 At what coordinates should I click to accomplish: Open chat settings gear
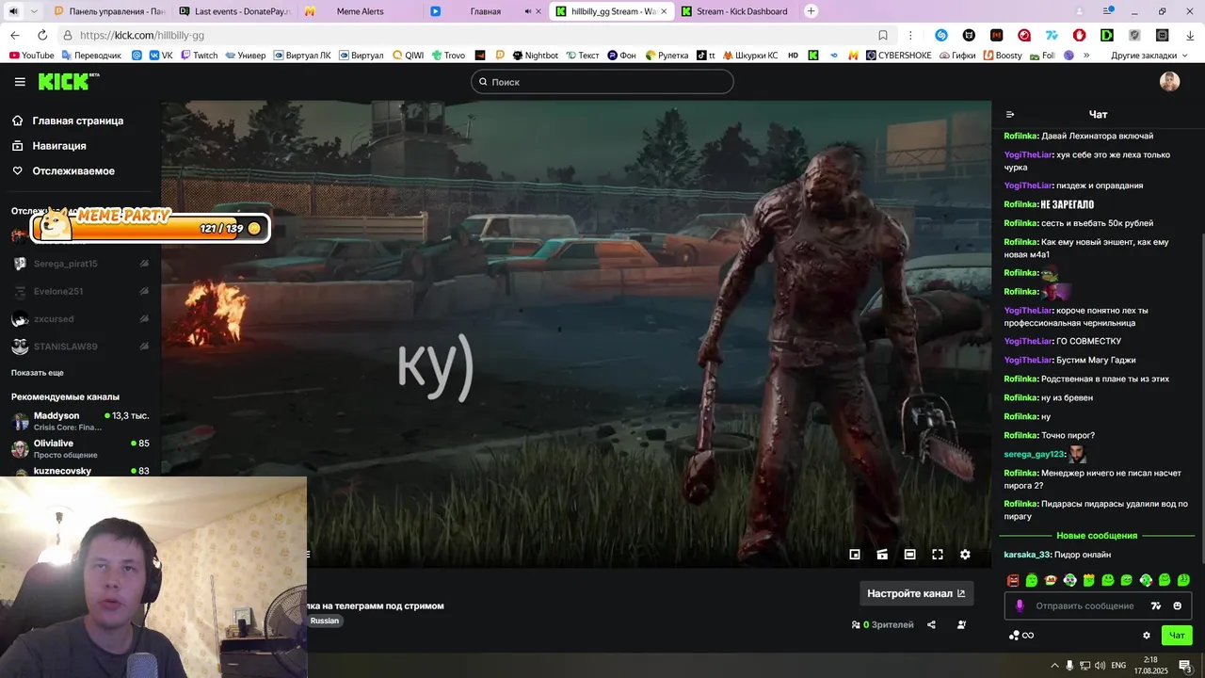coord(1146,636)
